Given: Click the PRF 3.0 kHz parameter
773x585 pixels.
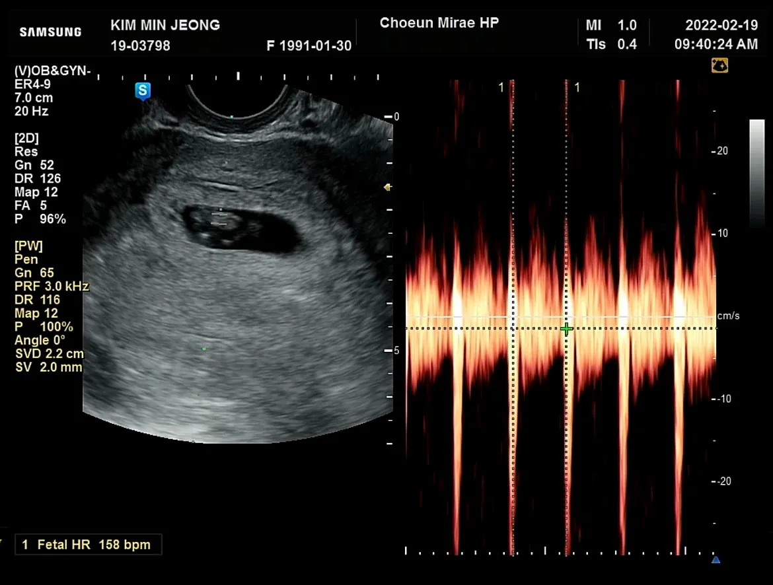Looking at the screenshot, I should click(x=52, y=287).
